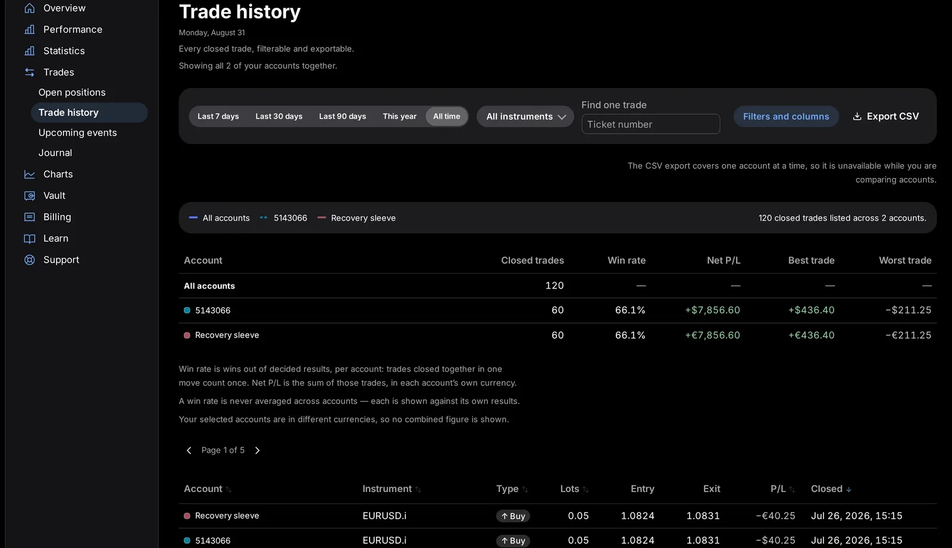952x548 pixels.
Task: Click Filters and columns button
Action: point(786,117)
